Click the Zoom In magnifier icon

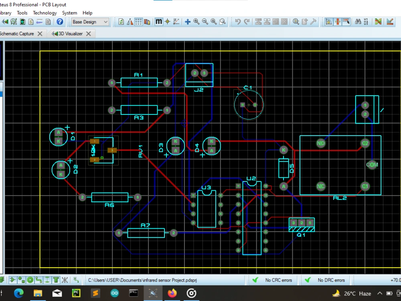pos(196,22)
